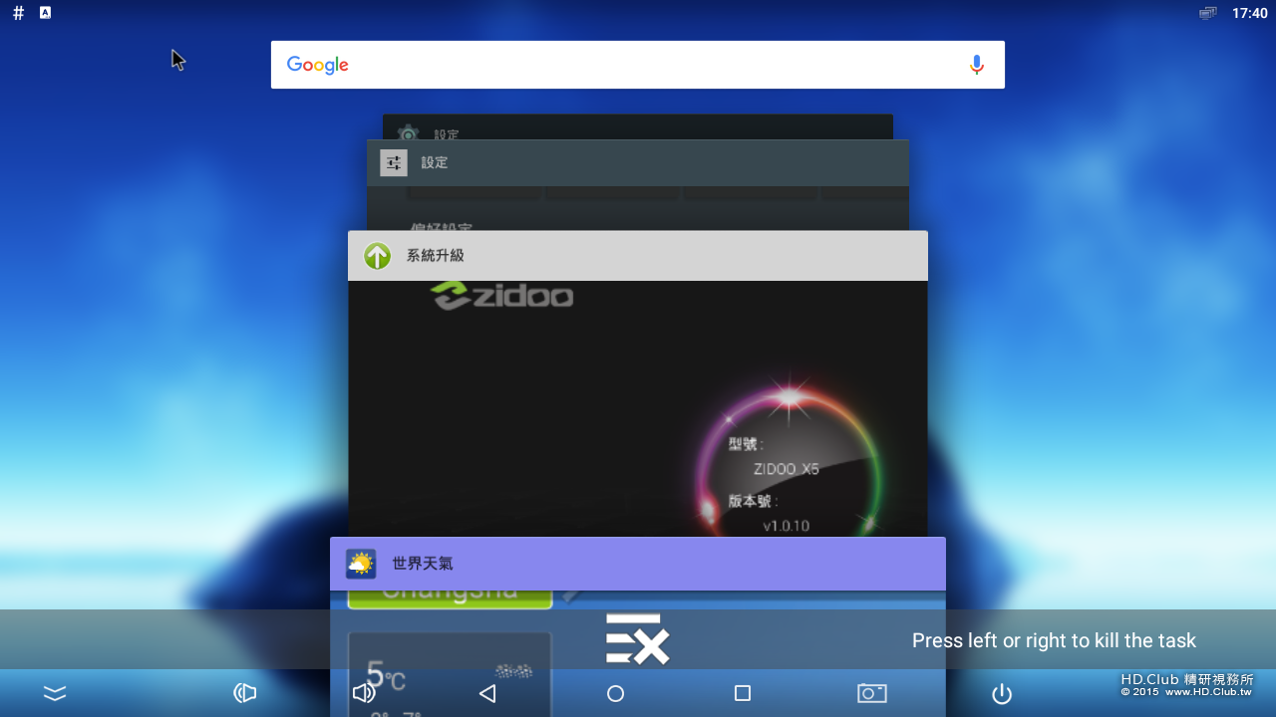This screenshot has height=717, width=1276.
Task: Hide the navigation bar with chevron icon
Action: (55, 693)
